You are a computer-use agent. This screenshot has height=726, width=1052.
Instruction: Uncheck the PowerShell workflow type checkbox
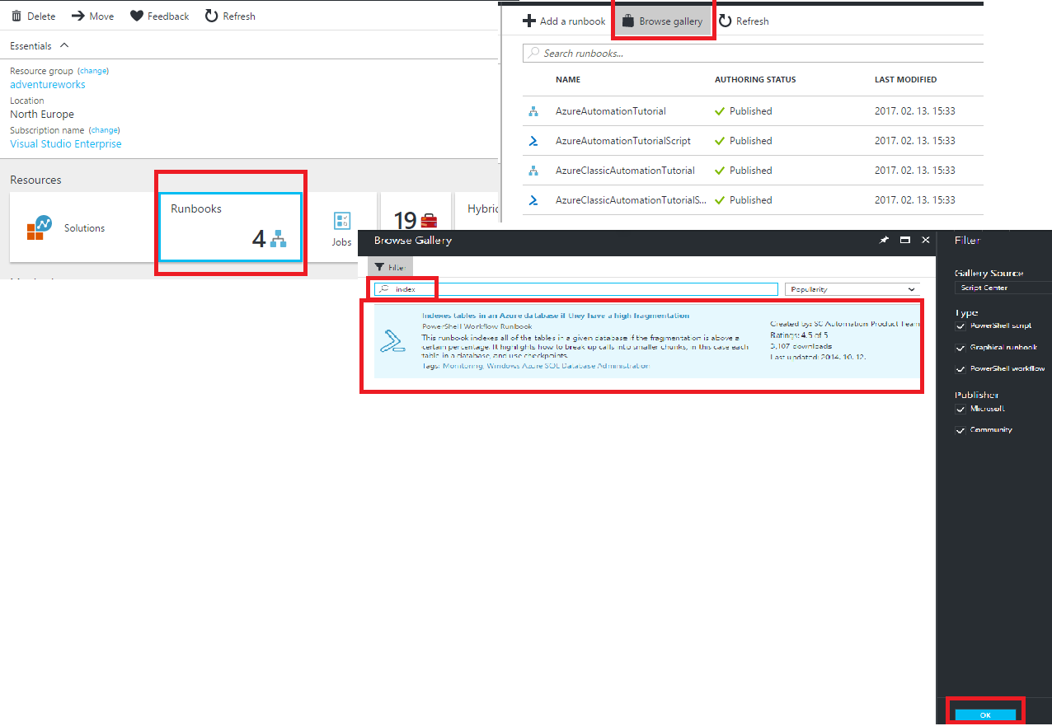pos(960,369)
